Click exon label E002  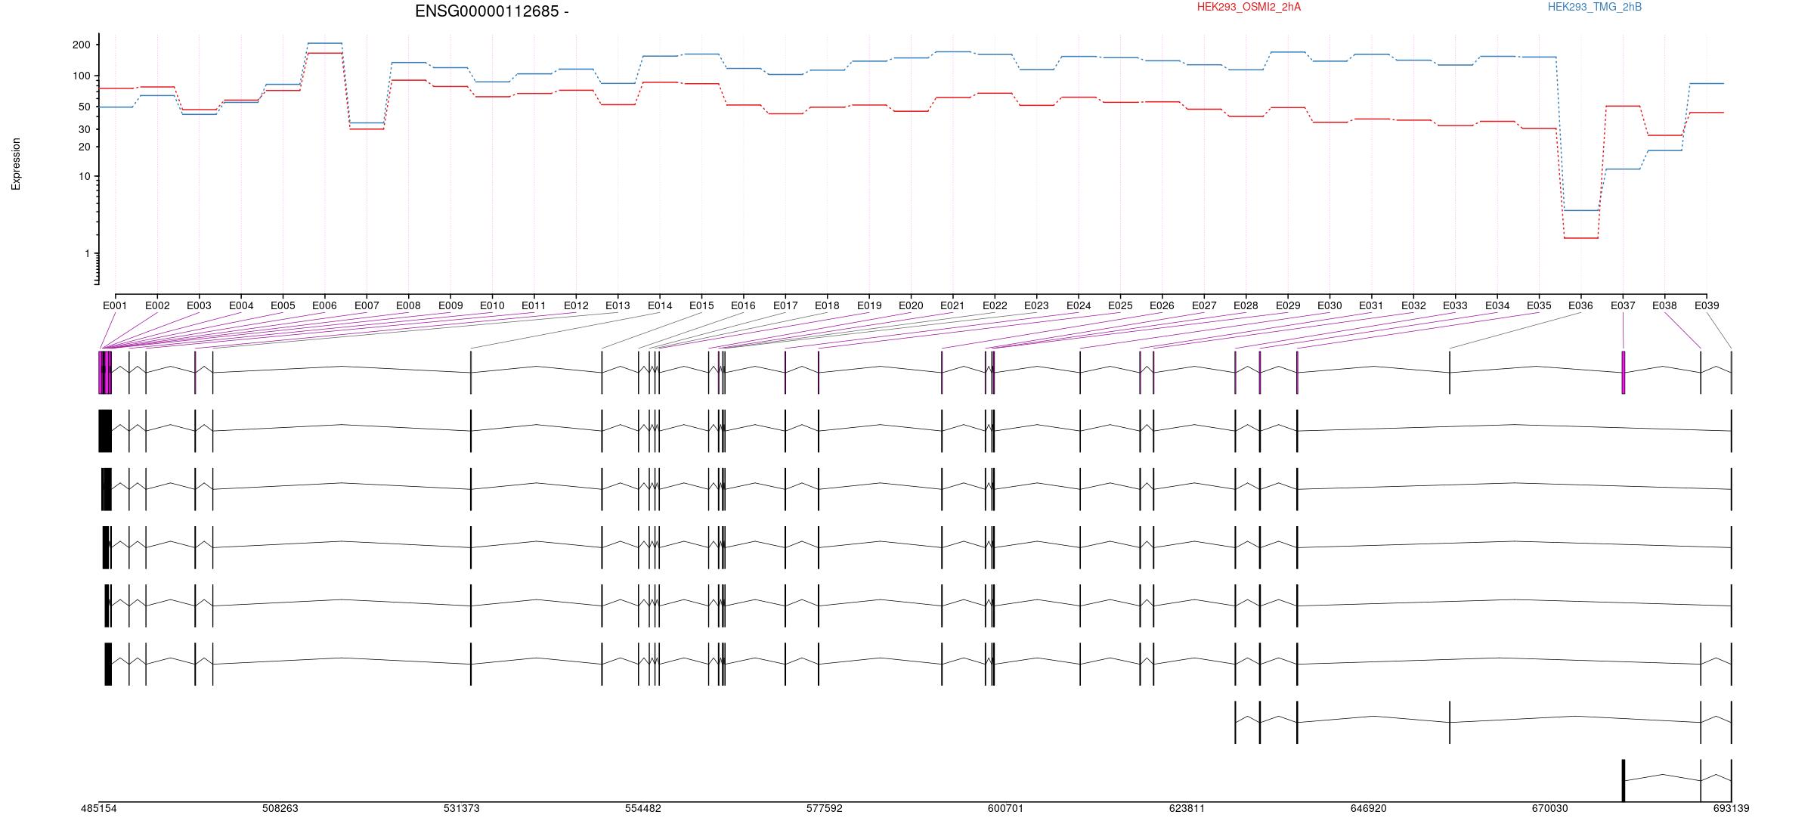pyautogui.click(x=157, y=305)
